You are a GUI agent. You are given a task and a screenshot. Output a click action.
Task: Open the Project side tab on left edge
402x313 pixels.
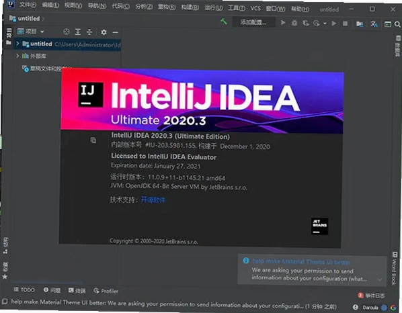pyautogui.click(x=9, y=36)
